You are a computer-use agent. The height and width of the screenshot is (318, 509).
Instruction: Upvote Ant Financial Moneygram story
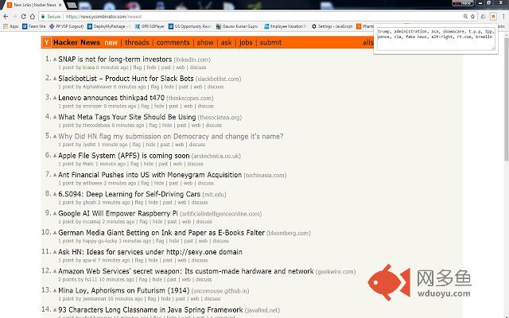(55, 175)
